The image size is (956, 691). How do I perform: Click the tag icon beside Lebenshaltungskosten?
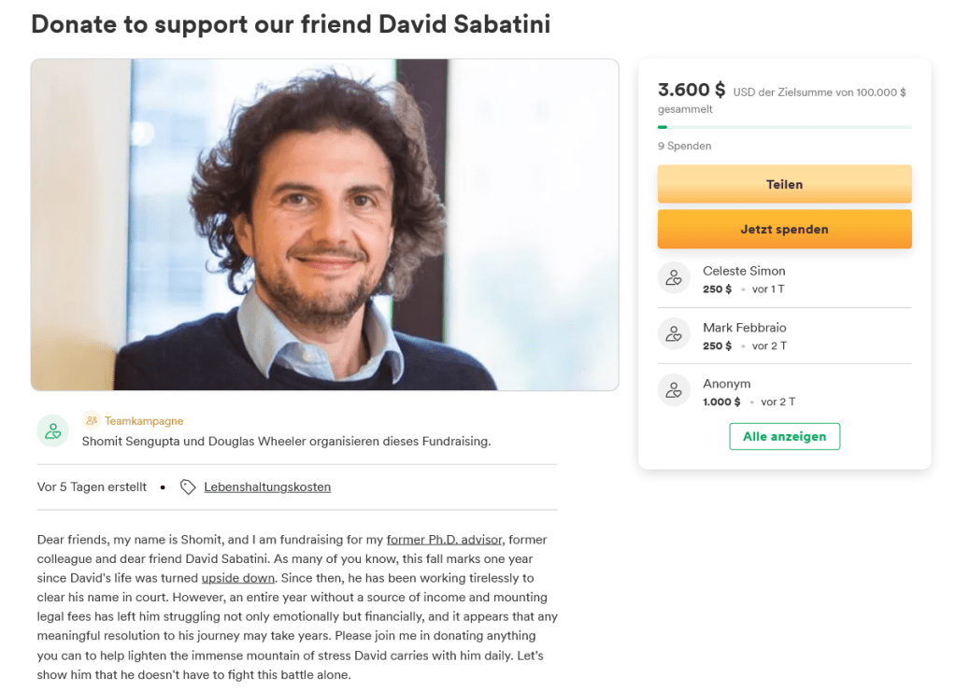point(188,487)
